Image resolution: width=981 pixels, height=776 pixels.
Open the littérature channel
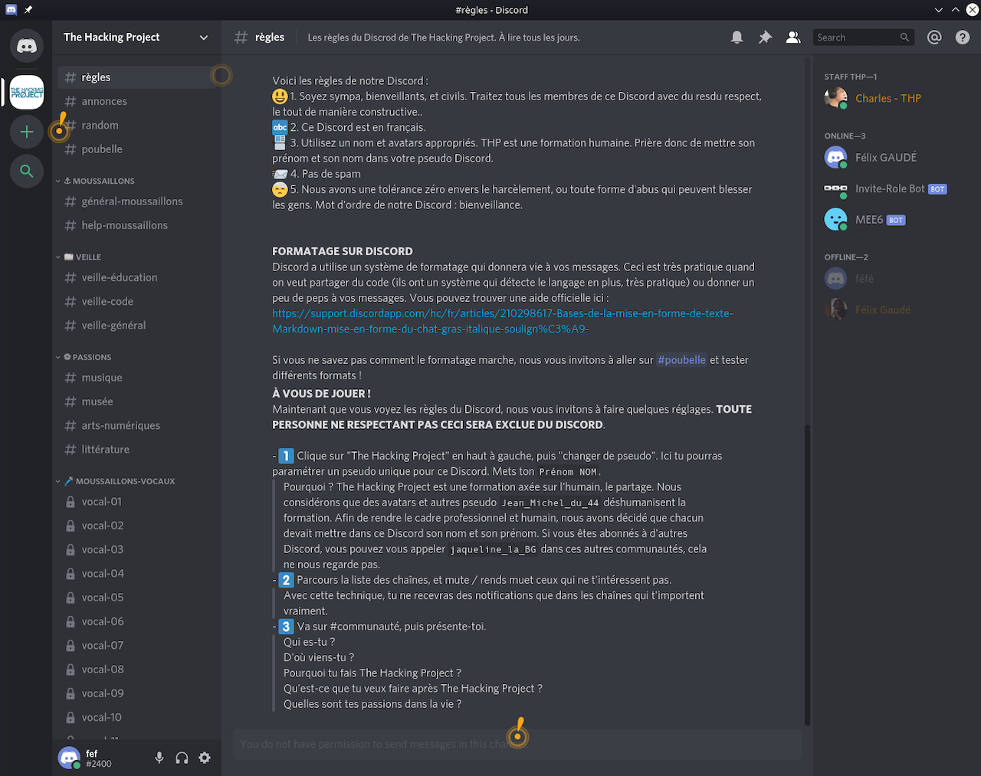click(136, 450)
